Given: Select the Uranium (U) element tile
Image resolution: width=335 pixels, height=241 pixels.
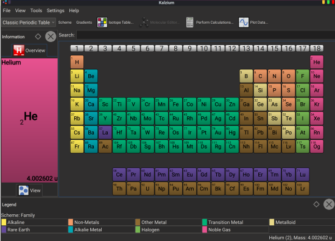Looking at the screenshot, I should (147, 189).
